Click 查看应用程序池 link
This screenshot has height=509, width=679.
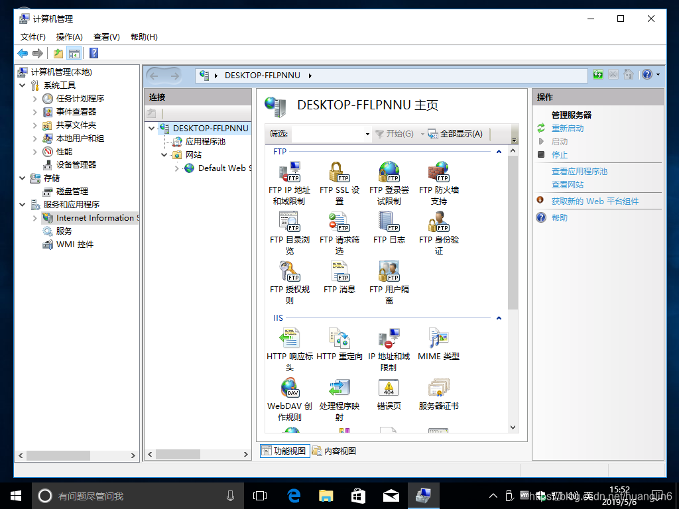(579, 172)
